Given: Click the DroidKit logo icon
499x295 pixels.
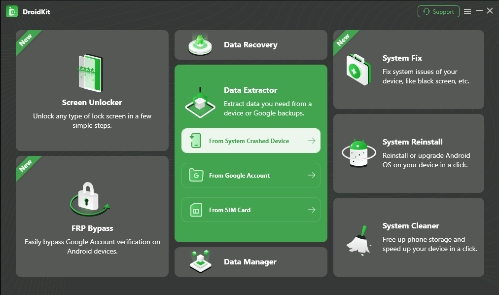Looking at the screenshot, I should [x=12, y=11].
